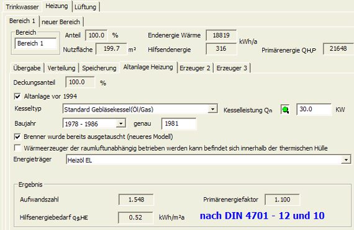354x230 pixels.
Task: Select the Bereich 1 tab
Action: tap(22, 21)
